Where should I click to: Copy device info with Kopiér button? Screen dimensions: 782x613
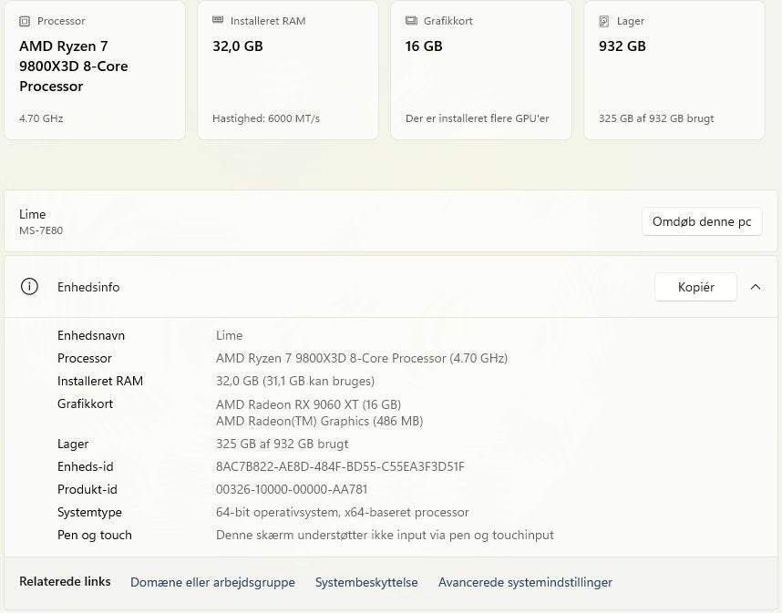point(695,287)
